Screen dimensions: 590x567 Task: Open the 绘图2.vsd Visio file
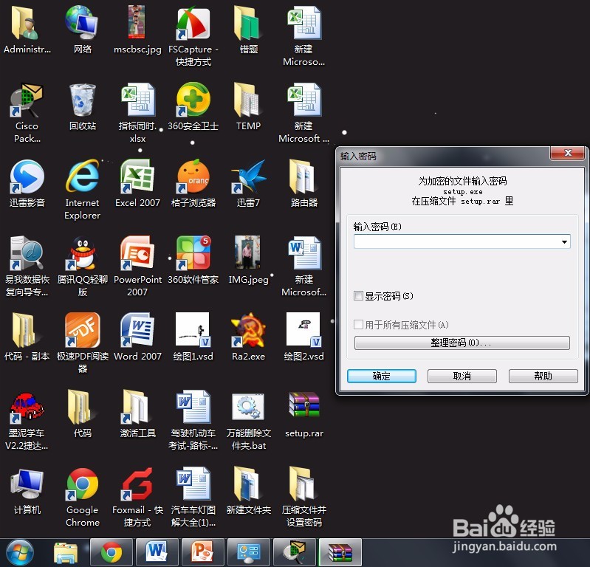pyautogui.click(x=303, y=329)
